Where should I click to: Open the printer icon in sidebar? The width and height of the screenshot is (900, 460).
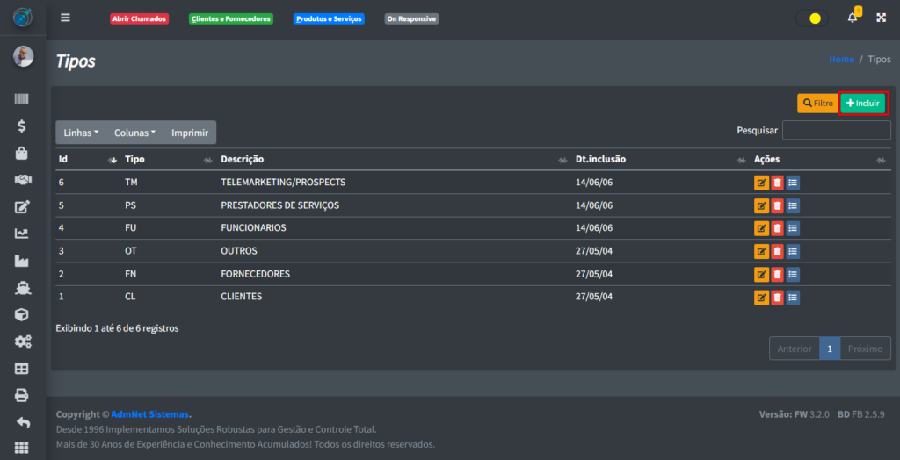point(22,395)
